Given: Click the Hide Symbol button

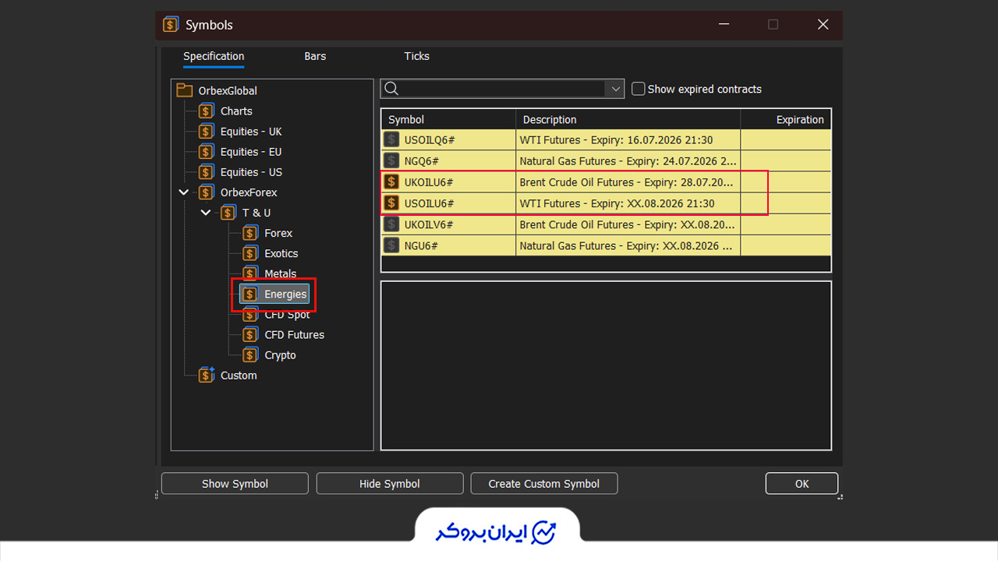Looking at the screenshot, I should coord(390,483).
